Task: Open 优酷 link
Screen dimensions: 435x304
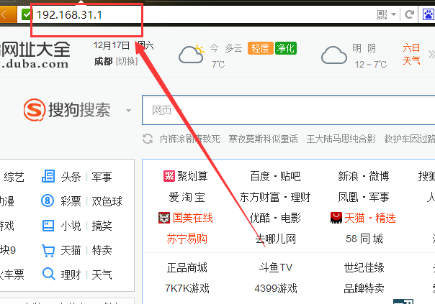Action: click(x=260, y=218)
